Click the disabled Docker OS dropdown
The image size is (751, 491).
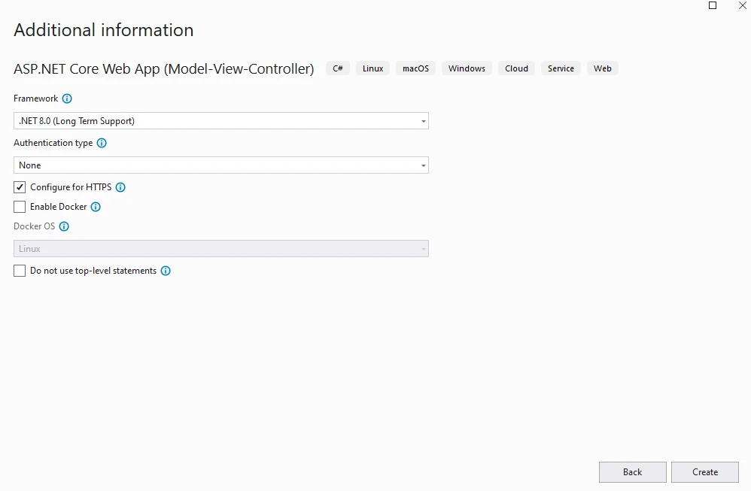(x=221, y=249)
